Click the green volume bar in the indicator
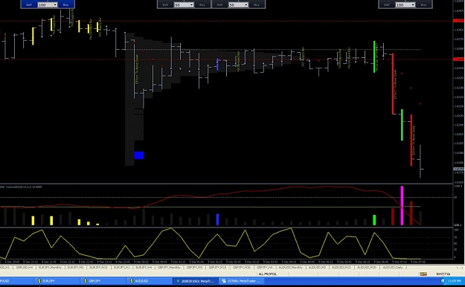Viewport: 465px width, 287px height. click(374, 220)
